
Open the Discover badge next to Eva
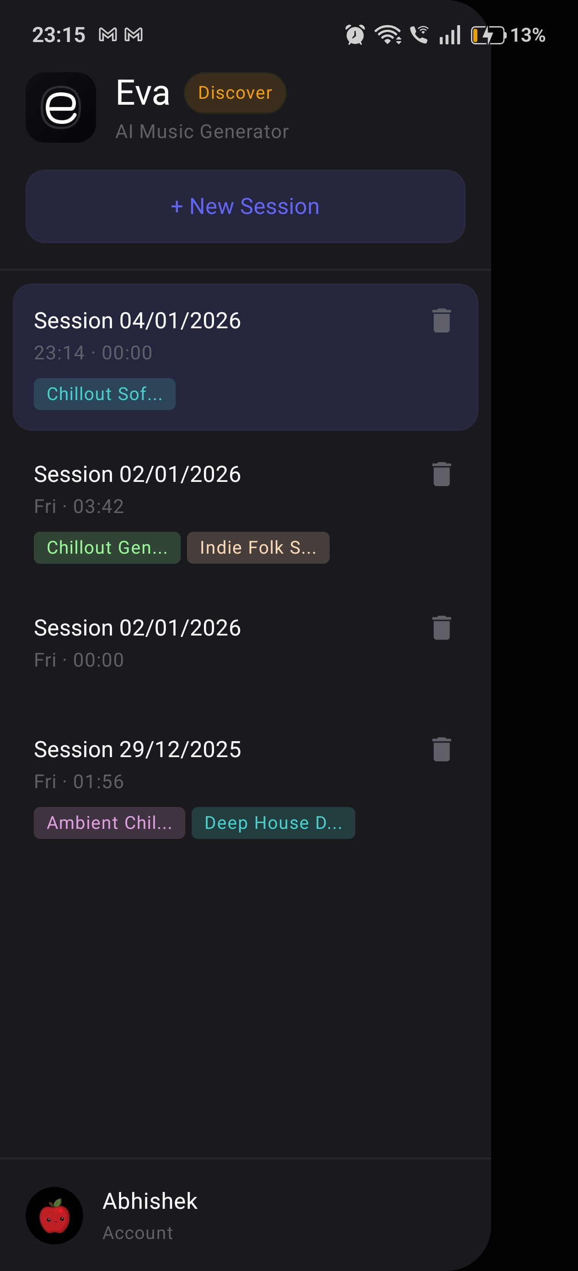click(235, 93)
